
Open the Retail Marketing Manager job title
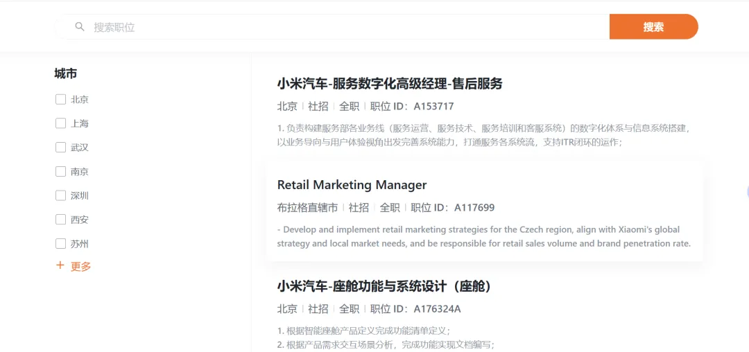coord(352,184)
